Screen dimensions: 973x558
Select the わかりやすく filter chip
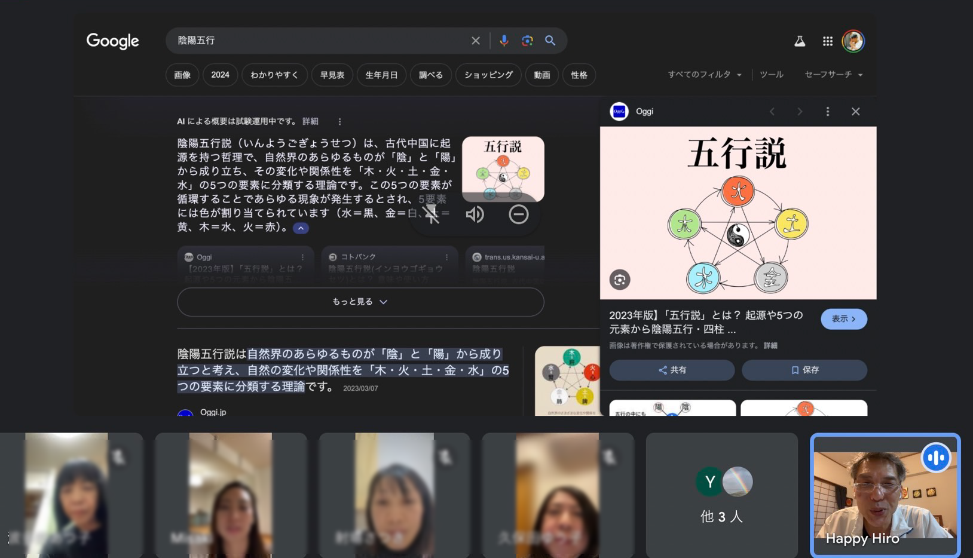[x=274, y=75]
